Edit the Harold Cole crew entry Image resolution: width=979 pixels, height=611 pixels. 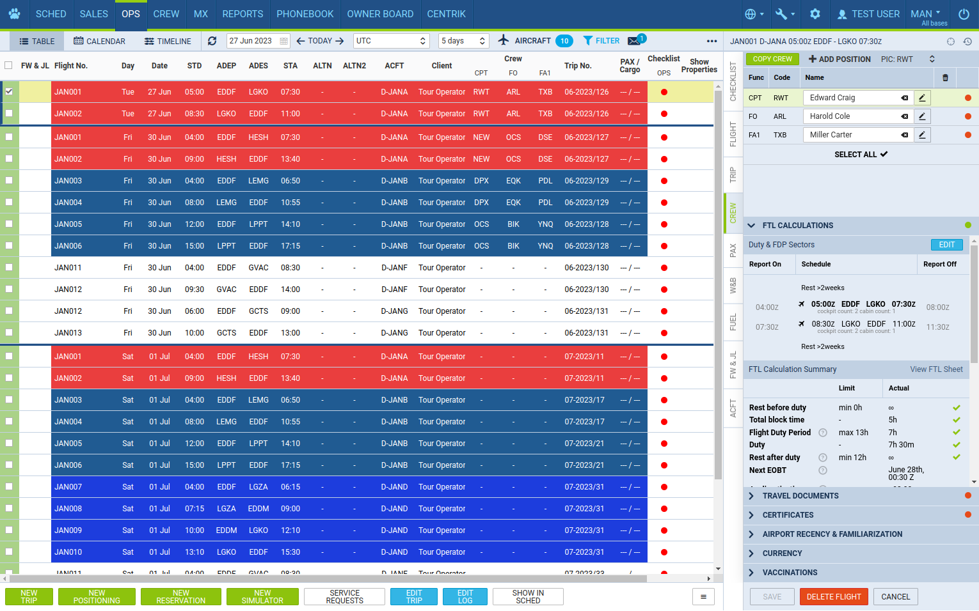[922, 116]
